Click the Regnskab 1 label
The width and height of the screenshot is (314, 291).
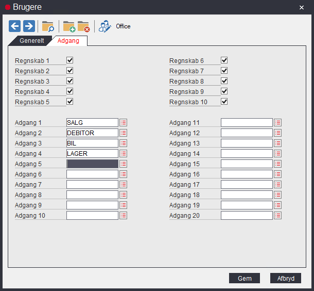click(32, 60)
